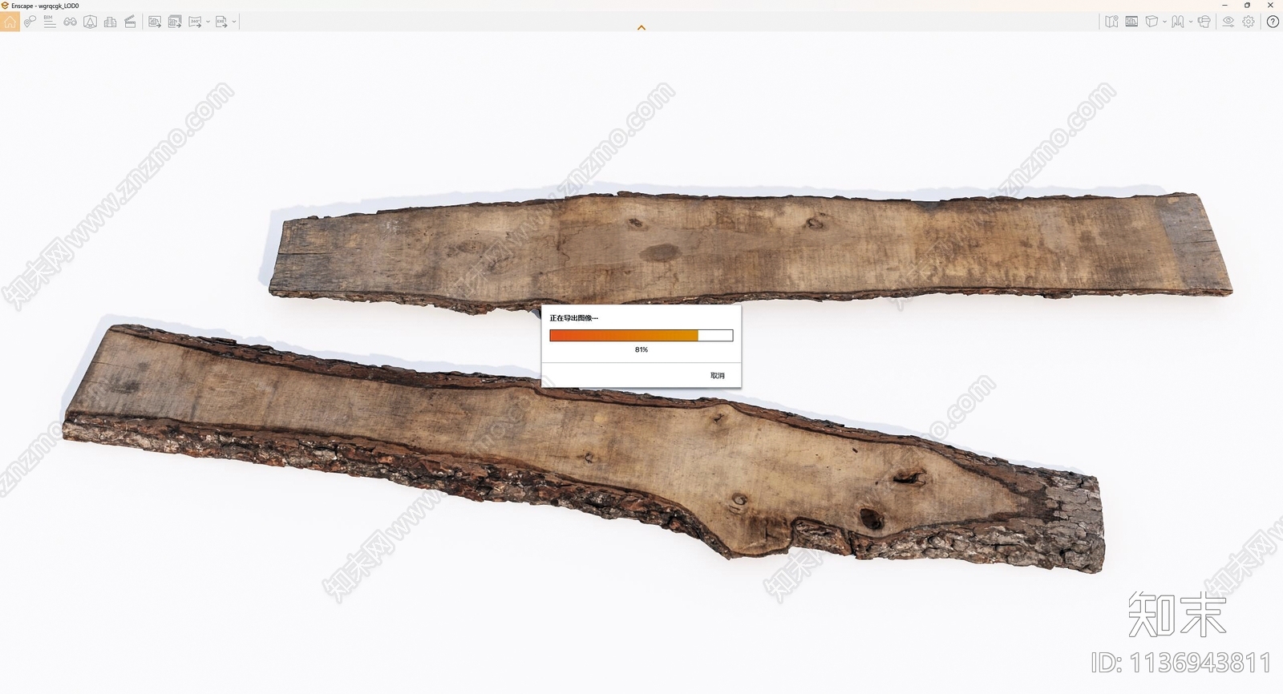Expand the EXE export dropdown arrow
1283x694 pixels.
[x=234, y=22]
